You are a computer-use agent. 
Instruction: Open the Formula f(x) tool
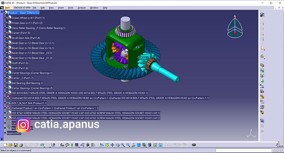[62, 145]
